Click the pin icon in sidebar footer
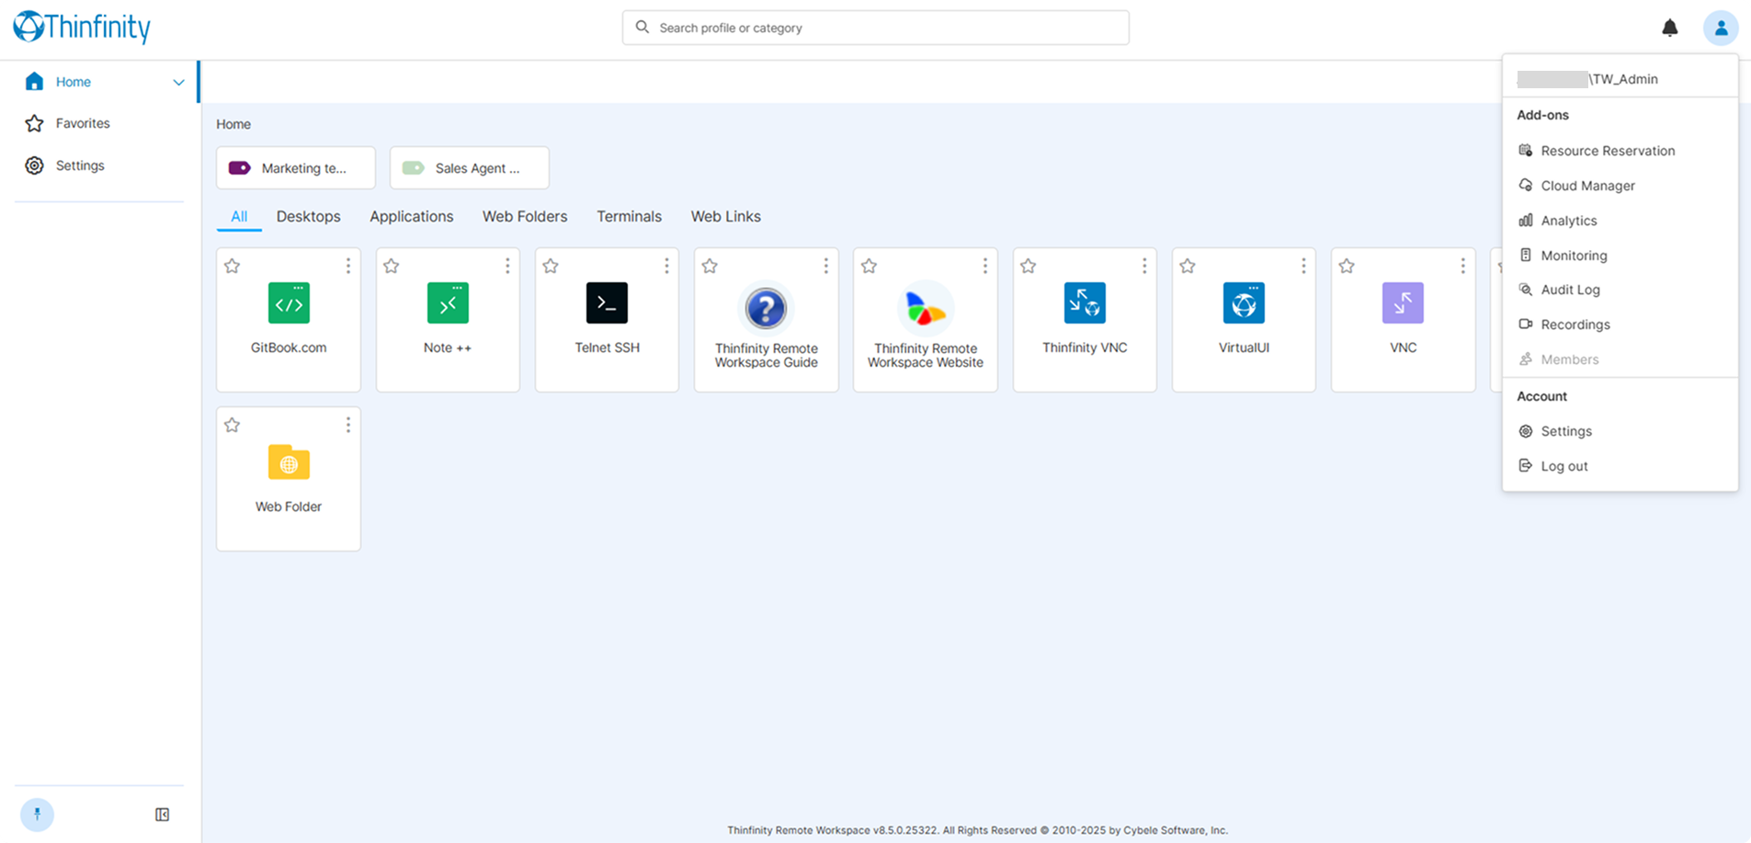Screen dimensions: 1751x843 click(38, 815)
